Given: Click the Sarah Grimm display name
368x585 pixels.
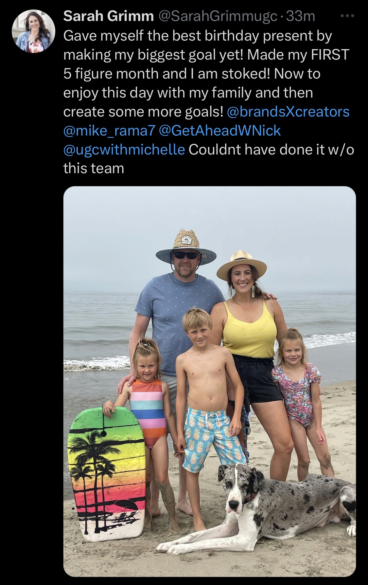Looking at the screenshot, I should (x=108, y=16).
